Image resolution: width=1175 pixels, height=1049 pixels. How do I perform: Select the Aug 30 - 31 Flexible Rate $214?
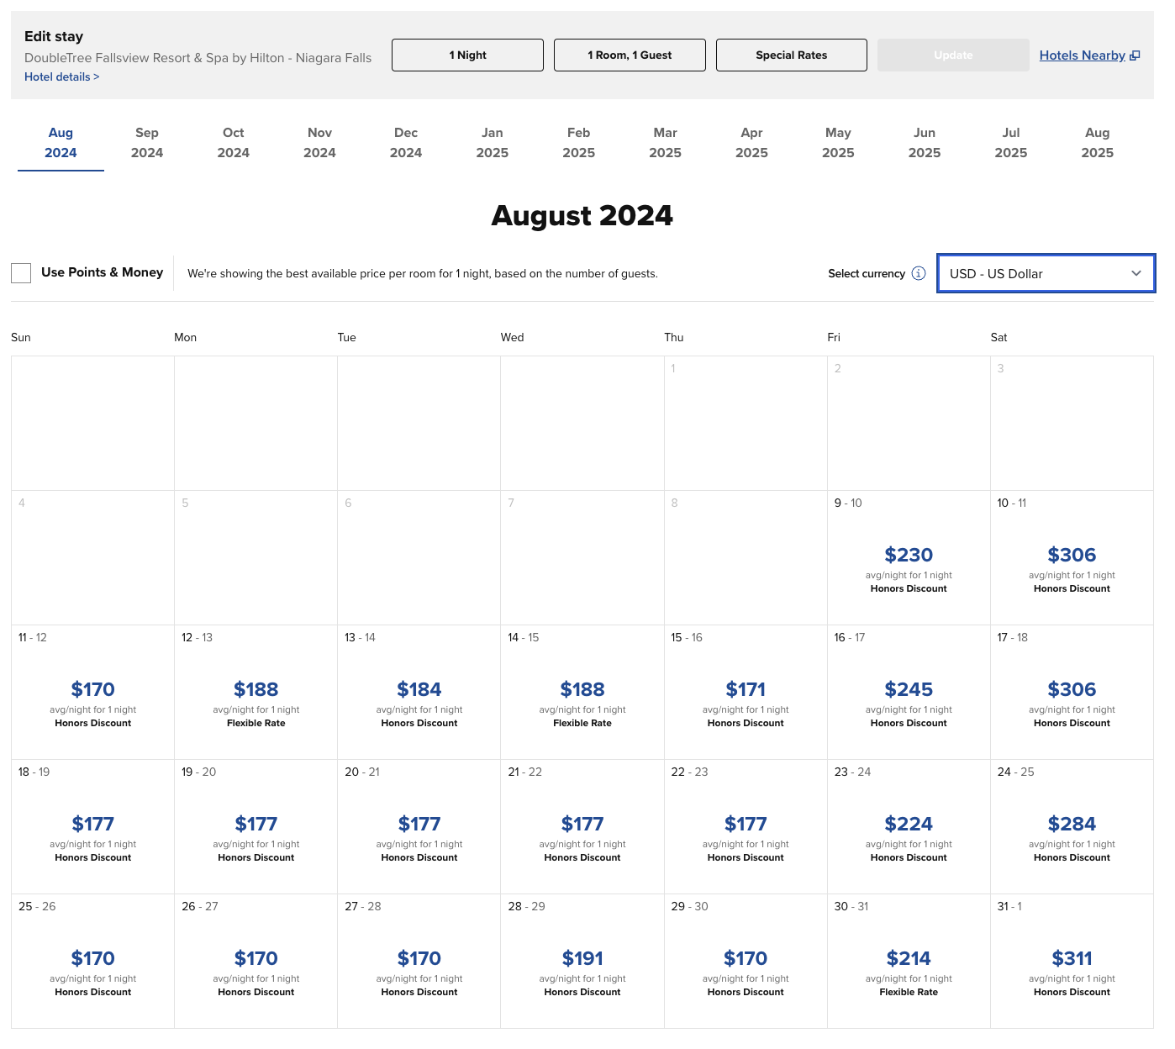pos(909,962)
